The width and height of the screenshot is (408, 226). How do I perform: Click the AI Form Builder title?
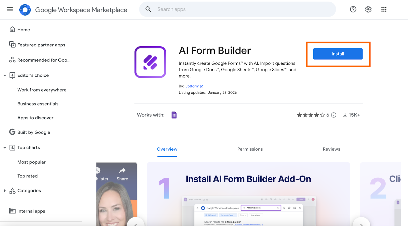[x=215, y=50]
